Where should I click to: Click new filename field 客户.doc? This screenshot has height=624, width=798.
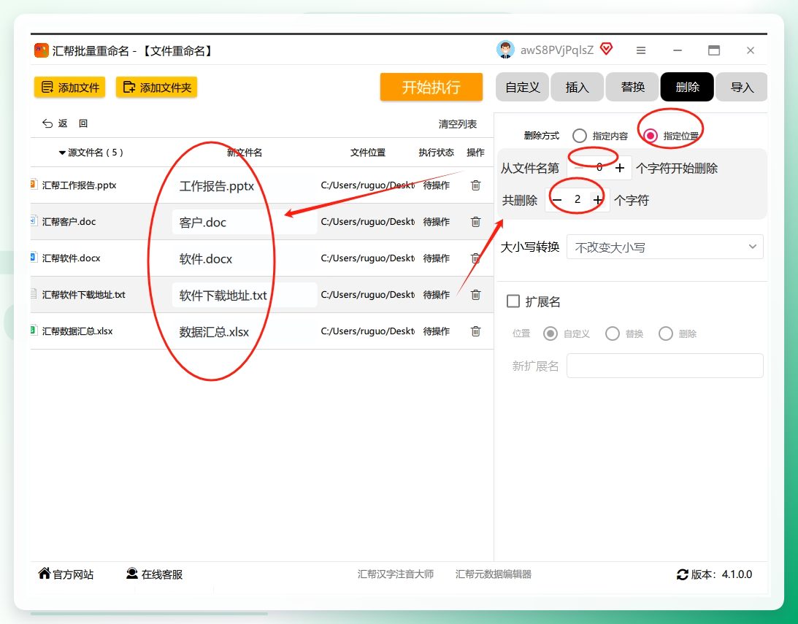click(x=245, y=223)
